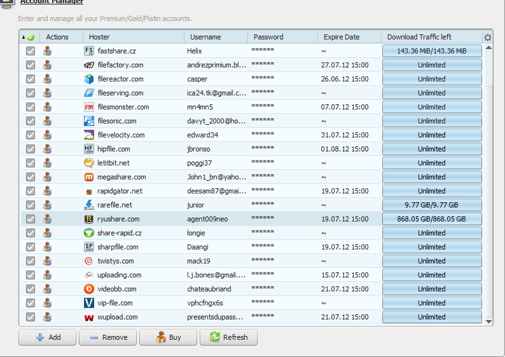Sort by the Expire Date column header
Viewport: 505px width, 357px height.
click(x=349, y=37)
